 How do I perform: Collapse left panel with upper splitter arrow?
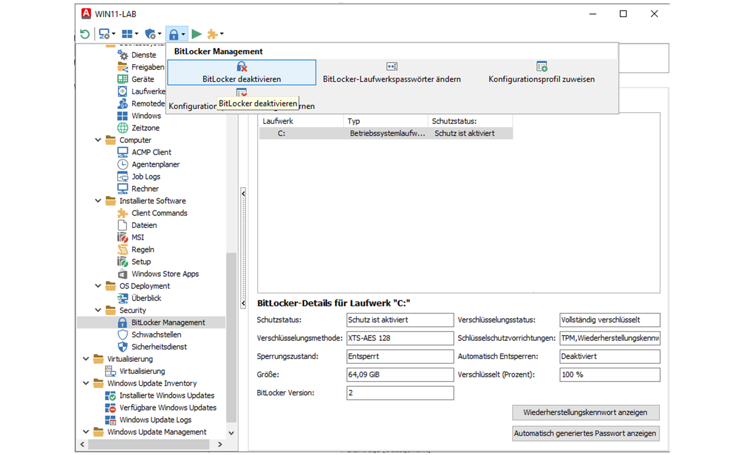click(x=243, y=193)
